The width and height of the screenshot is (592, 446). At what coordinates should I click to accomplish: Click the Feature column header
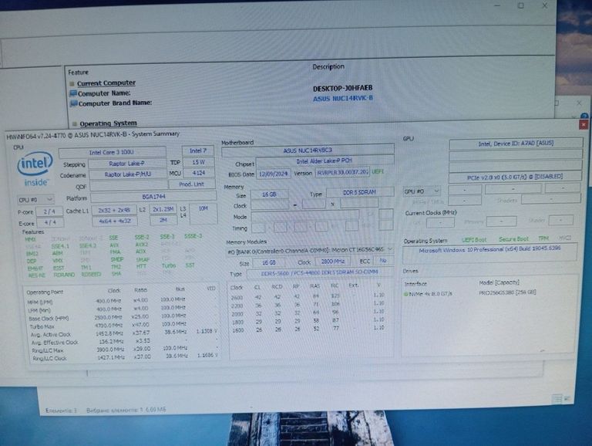(78, 72)
